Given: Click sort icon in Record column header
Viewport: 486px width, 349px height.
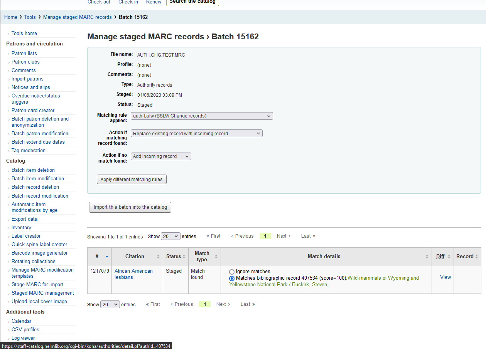Looking at the screenshot, I should (477, 257).
